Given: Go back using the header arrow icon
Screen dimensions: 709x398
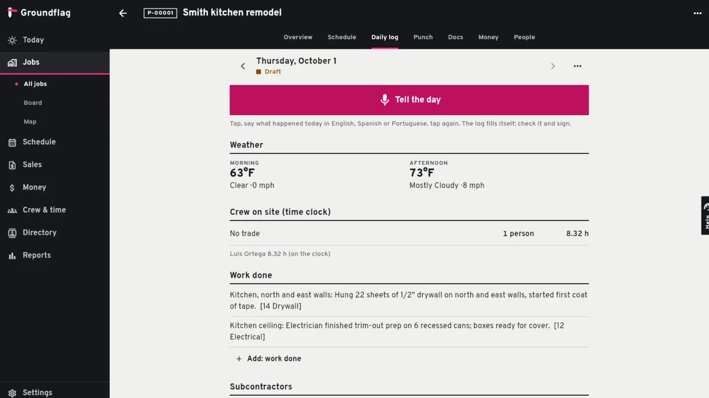Looking at the screenshot, I should [123, 13].
